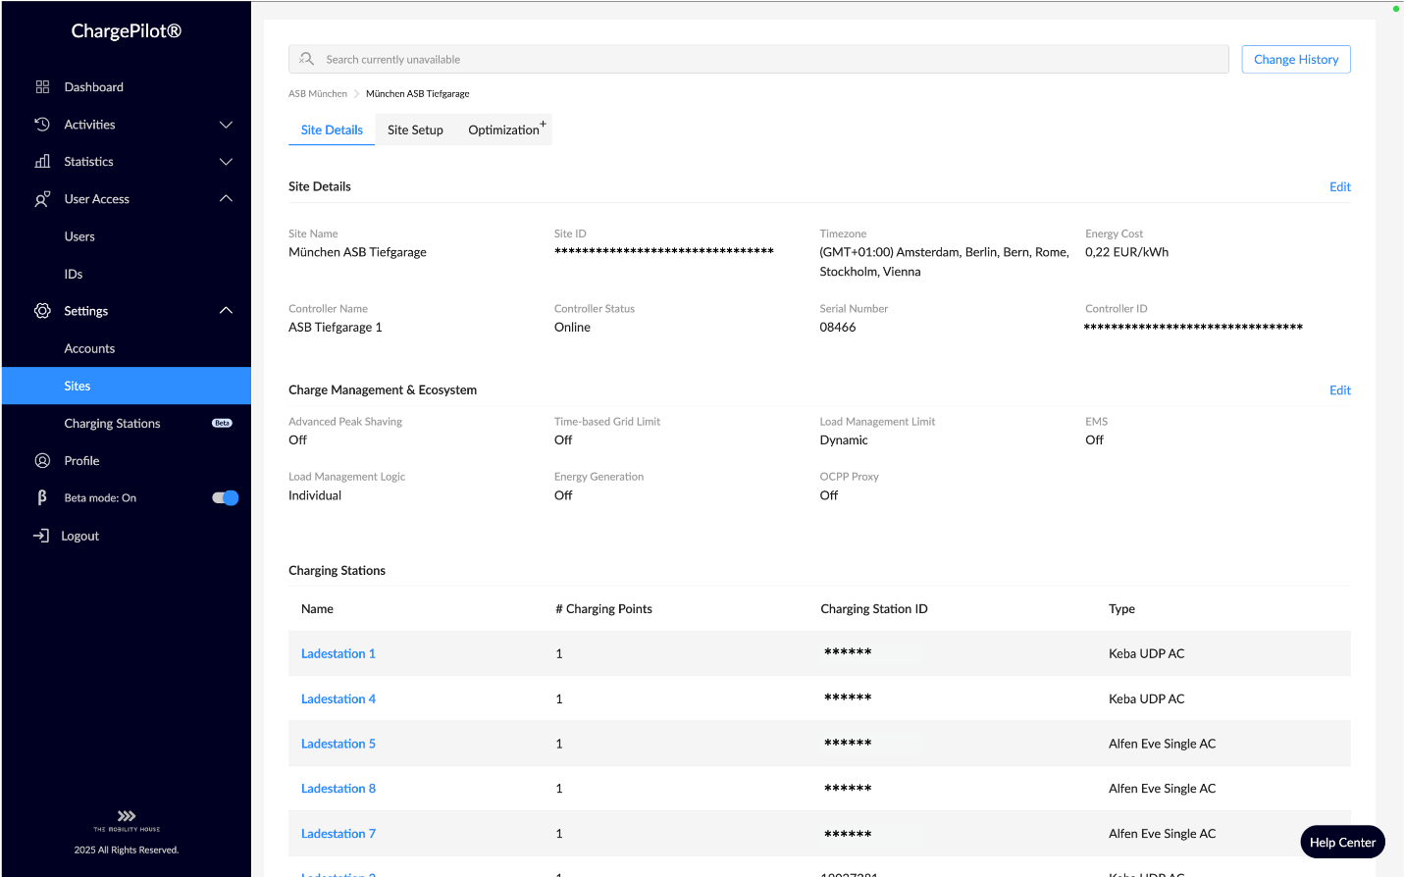The height and width of the screenshot is (877, 1404).
Task: Click the Settings gear icon
Action: point(42,311)
